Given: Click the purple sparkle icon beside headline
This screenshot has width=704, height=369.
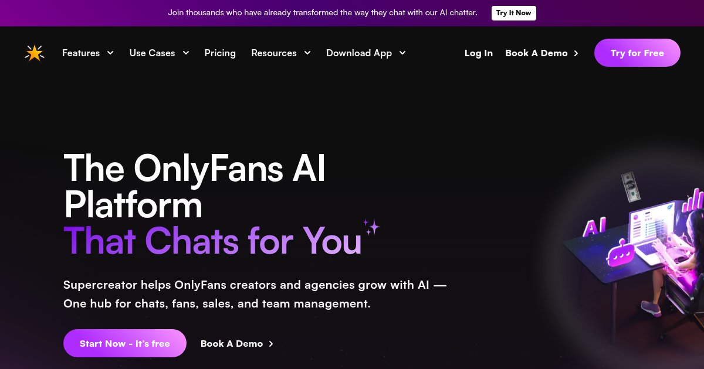Looking at the screenshot, I should (x=371, y=227).
